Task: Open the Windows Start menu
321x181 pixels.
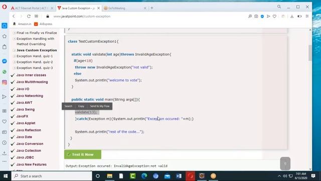Action: point(6,176)
